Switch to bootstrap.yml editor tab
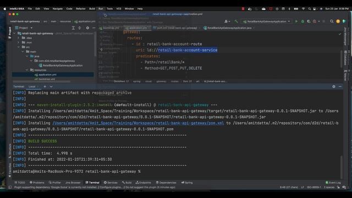The image size is (352, 198). click(111, 28)
